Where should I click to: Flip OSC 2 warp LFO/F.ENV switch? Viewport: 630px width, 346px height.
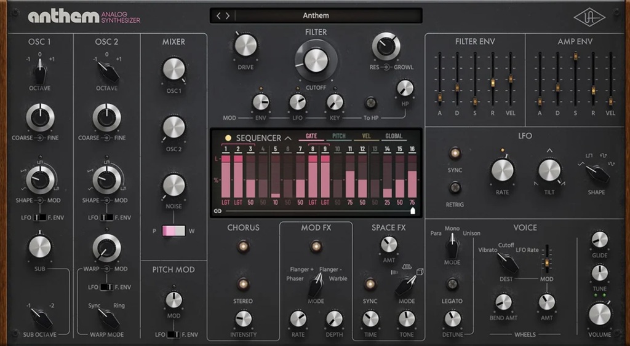106,287
